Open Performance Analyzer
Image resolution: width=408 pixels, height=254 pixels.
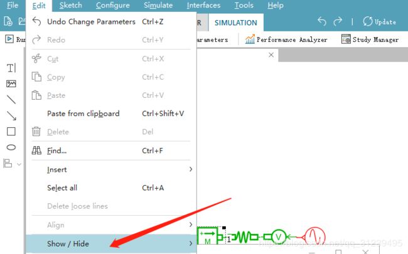point(286,40)
